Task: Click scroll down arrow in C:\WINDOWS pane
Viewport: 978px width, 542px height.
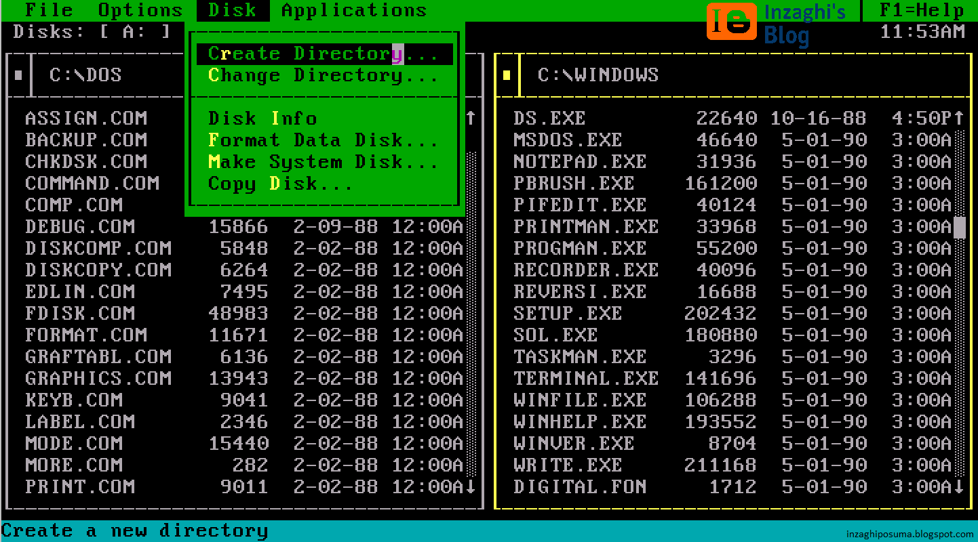Action: (959, 486)
